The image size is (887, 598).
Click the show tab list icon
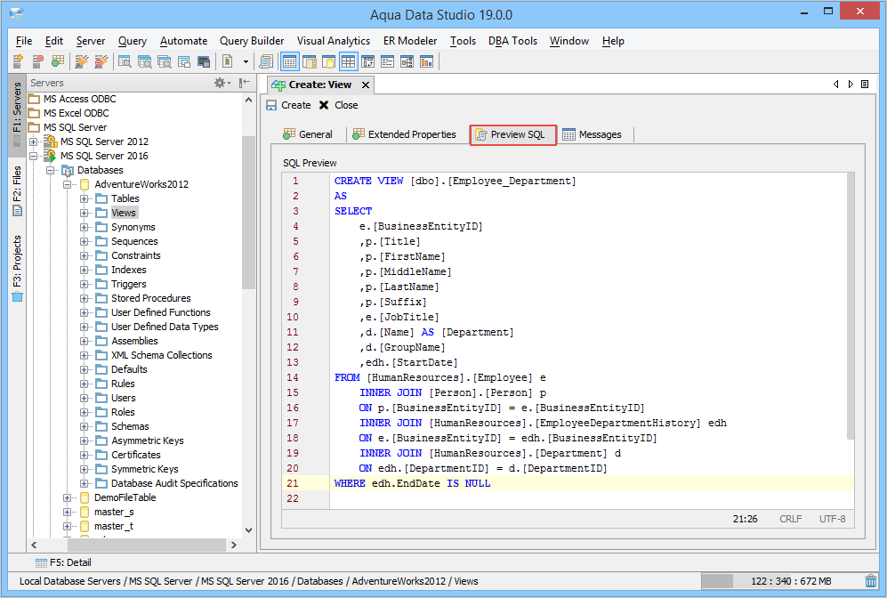tap(865, 84)
